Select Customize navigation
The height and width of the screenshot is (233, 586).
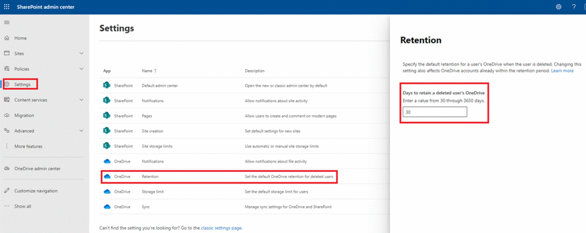(36, 191)
